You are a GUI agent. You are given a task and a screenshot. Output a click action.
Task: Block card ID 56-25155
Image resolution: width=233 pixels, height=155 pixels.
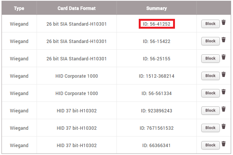210,58
